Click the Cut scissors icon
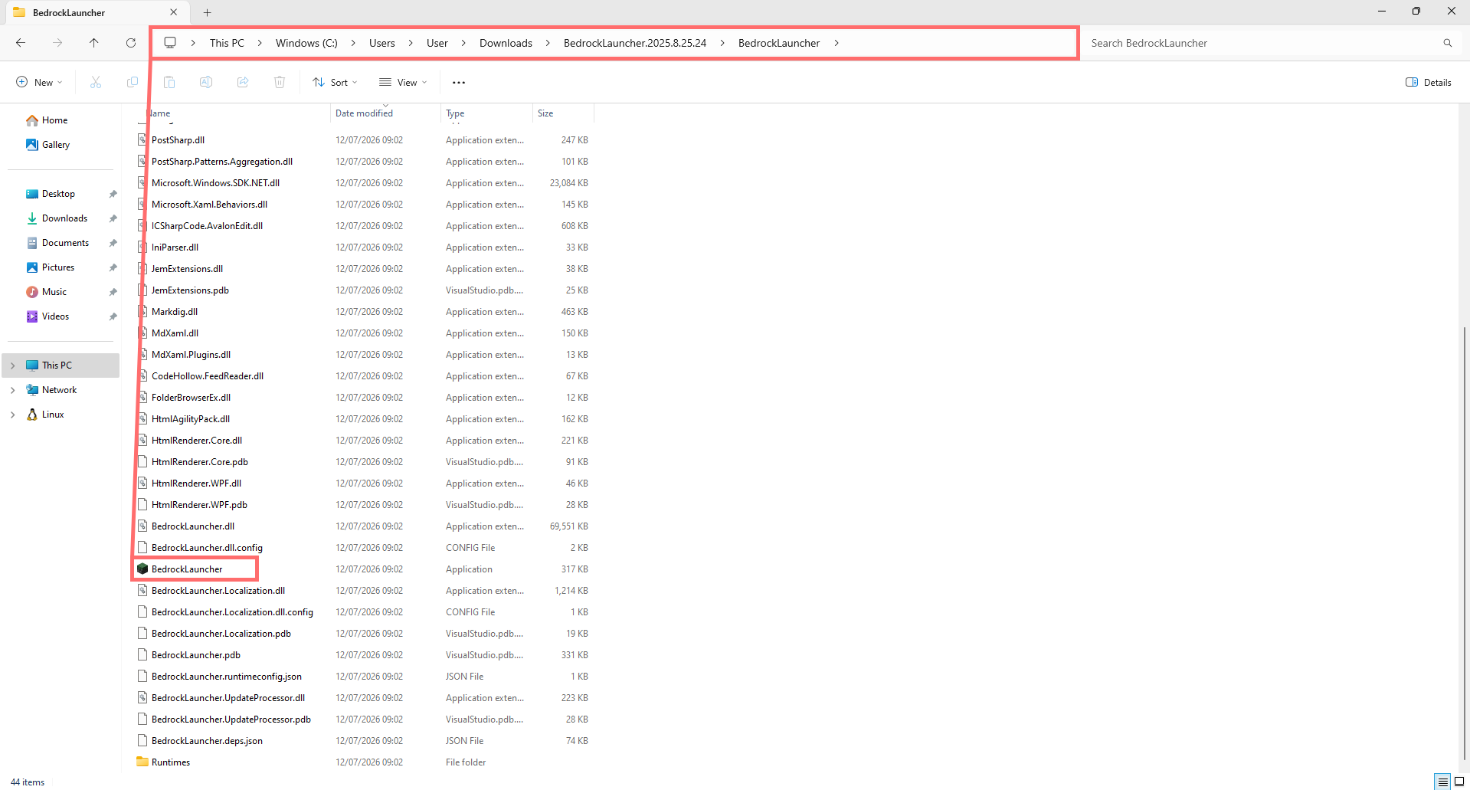Image resolution: width=1470 pixels, height=790 pixels. (x=96, y=82)
